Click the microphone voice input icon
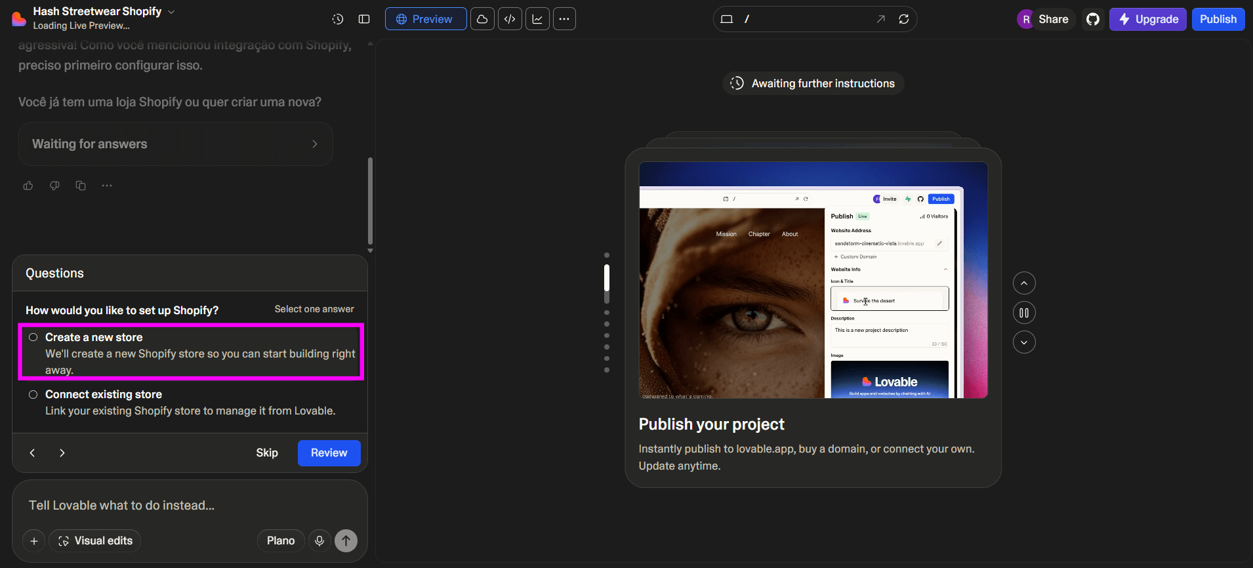Screen dimensions: 1253x568 click(319, 540)
